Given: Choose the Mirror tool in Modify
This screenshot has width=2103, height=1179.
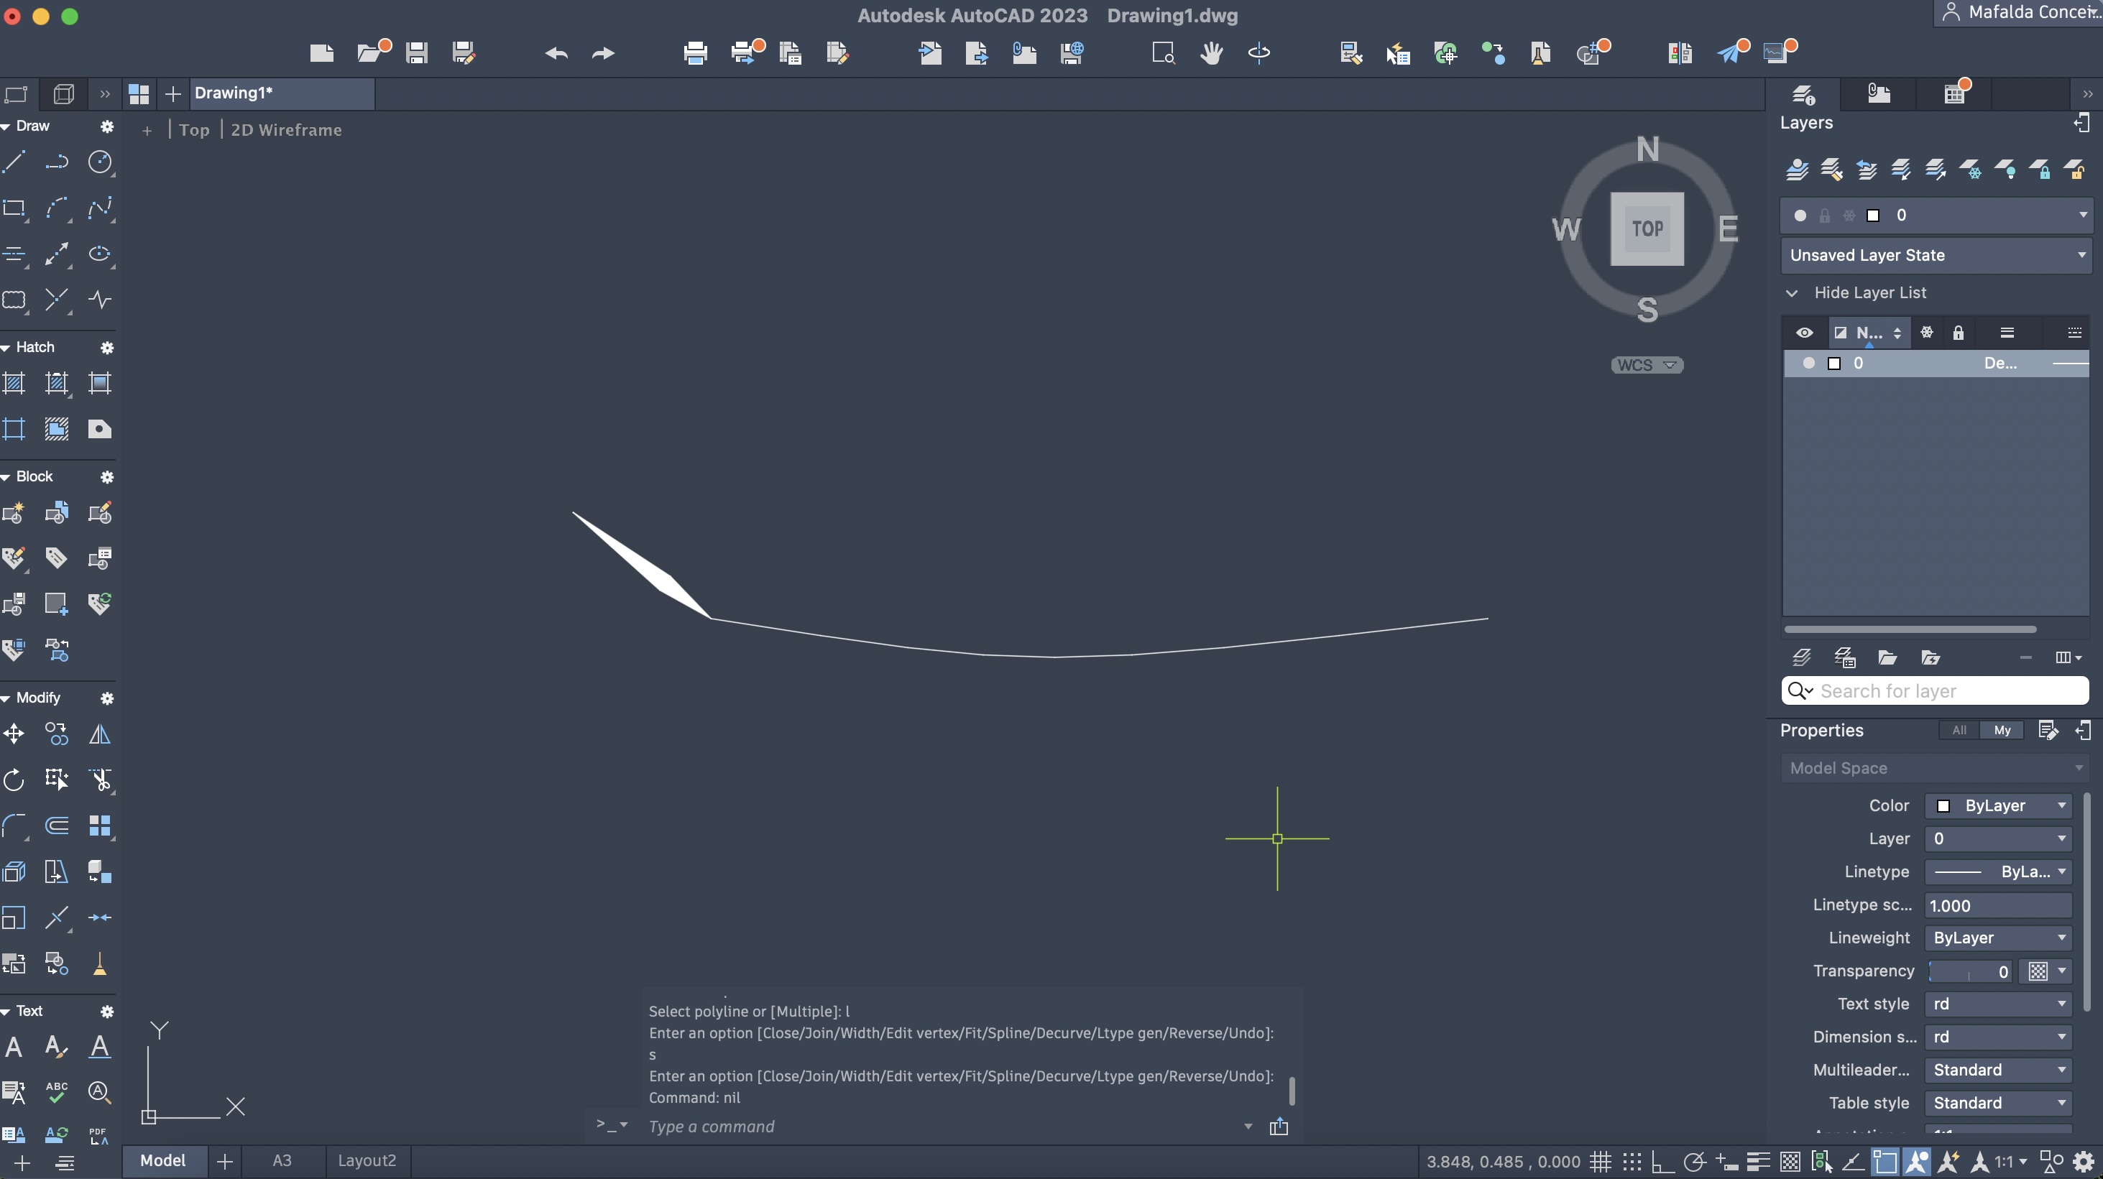Looking at the screenshot, I should [100, 734].
